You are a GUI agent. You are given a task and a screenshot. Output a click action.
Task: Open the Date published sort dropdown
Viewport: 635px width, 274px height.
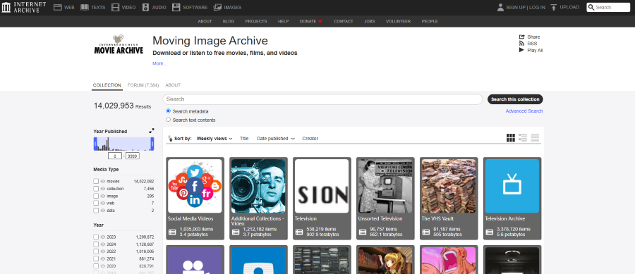coord(275,139)
